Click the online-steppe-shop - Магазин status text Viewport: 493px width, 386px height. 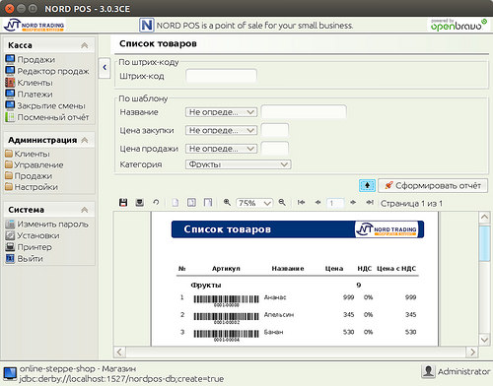pyautogui.click(x=78, y=368)
